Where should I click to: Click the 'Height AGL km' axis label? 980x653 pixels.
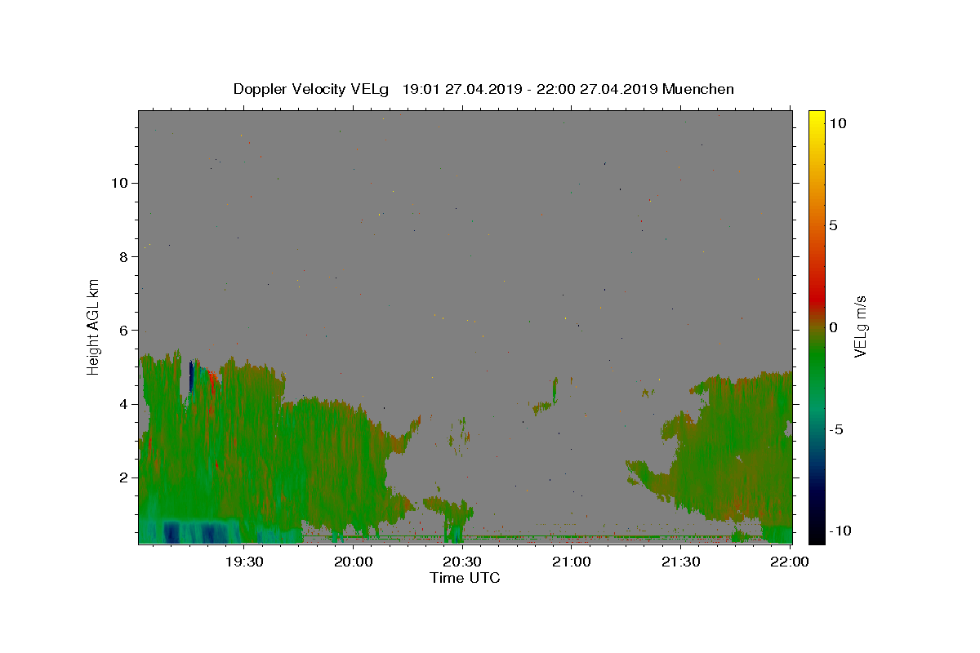coord(94,326)
